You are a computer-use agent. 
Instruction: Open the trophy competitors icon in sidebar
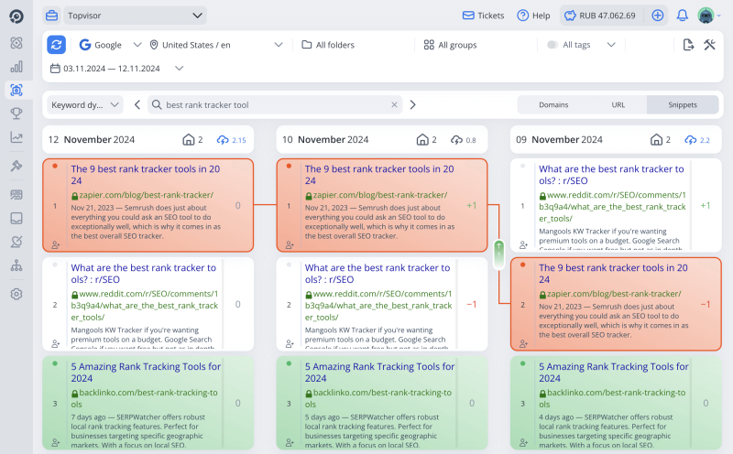point(16,113)
